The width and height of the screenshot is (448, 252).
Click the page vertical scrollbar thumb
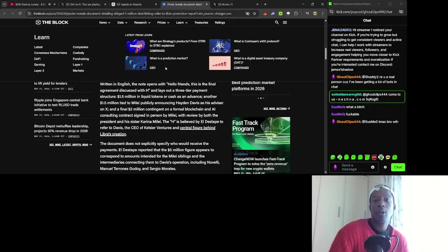point(326,53)
